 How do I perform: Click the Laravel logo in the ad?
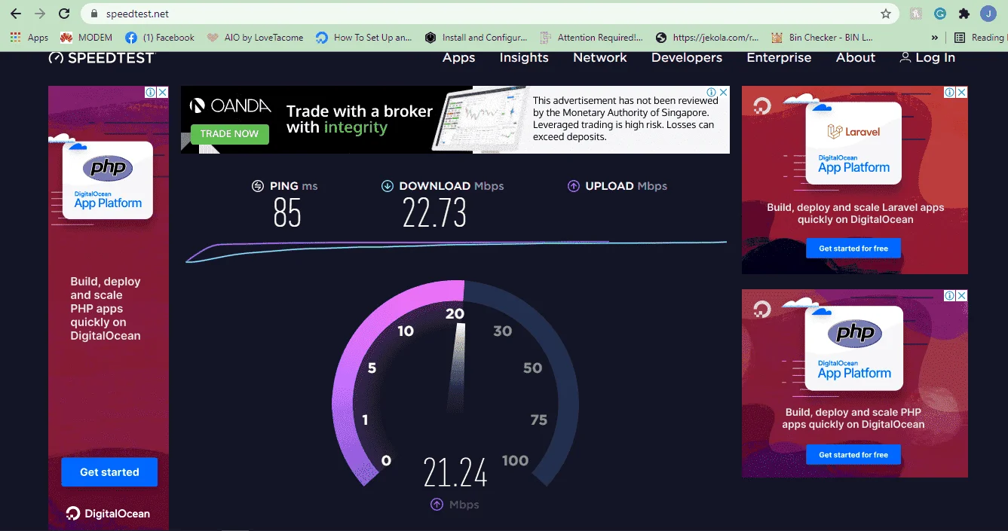click(x=853, y=132)
